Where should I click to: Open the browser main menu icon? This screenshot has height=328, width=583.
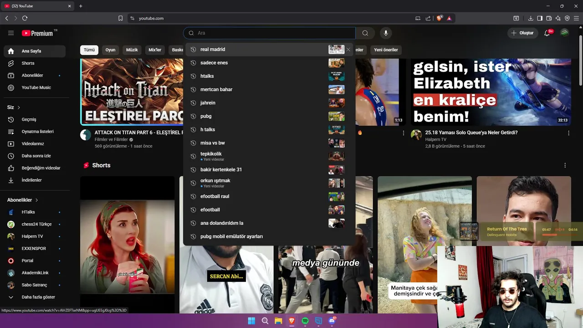(x=576, y=18)
